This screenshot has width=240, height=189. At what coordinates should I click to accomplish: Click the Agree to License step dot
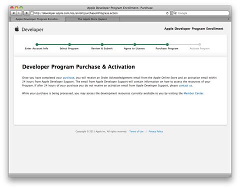point(134,44)
